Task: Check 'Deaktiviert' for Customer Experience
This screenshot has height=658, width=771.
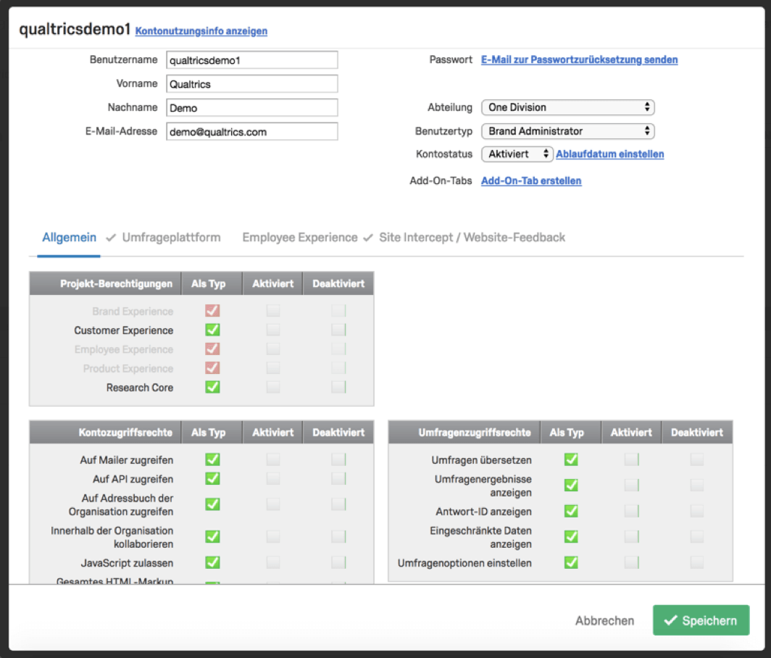Action: pos(338,330)
